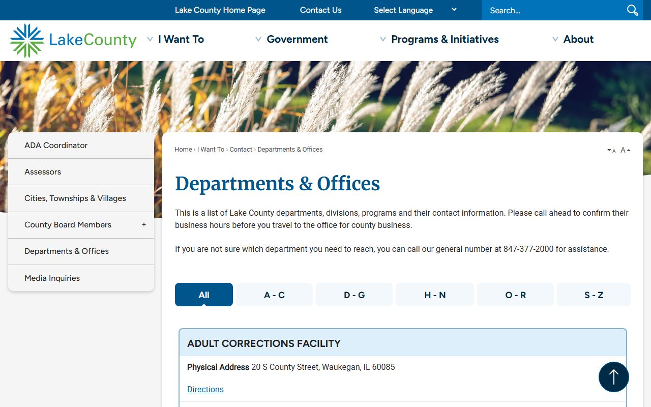Select the All tab

pos(204,295)
